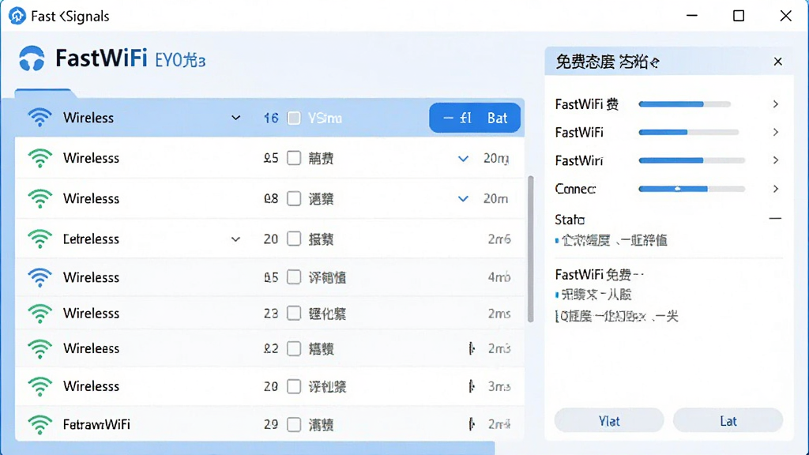Image resolution: width=809 pixels, height=455 pixels.
Task: Open the arrow in the second FastWiFi panel row
Action: 776,132
